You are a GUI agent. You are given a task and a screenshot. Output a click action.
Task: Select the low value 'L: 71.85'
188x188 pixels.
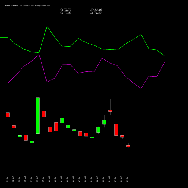point(96,13)
